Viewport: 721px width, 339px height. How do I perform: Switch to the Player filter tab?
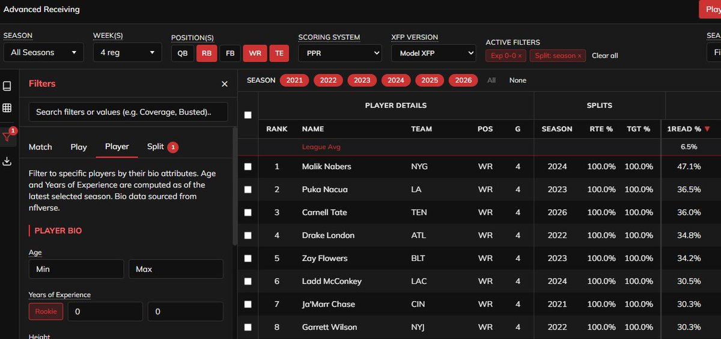pos(117,146)
